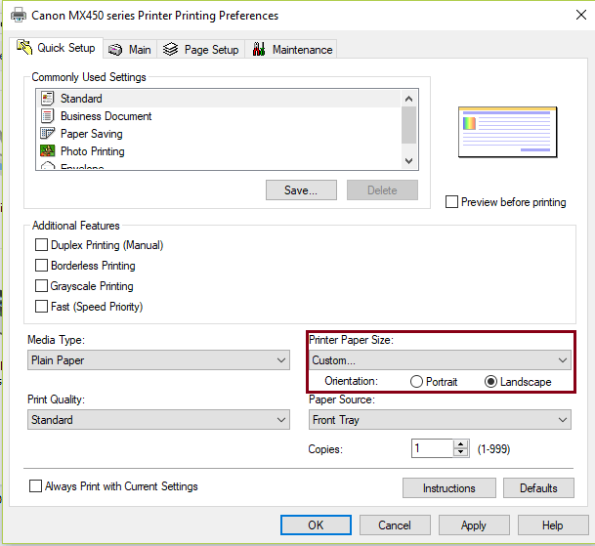Click the settings list scrollbar thumb
The width and height of the screenshot is (595, 546).
tap(408, 125)
